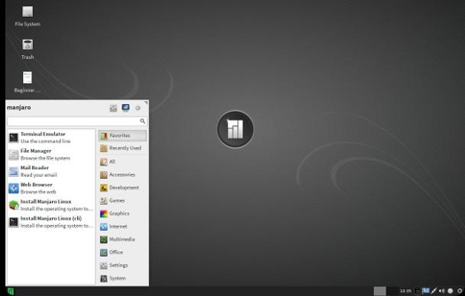Show the Multimedia applications category
Image resolution: width=465 pixels, height=296 pixels.
pyautogui.click(x=122, y=239)
